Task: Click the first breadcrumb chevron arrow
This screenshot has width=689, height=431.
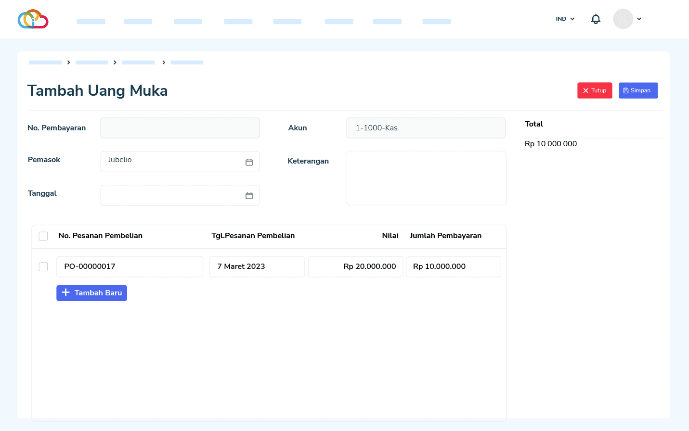Action: point(69,63)
